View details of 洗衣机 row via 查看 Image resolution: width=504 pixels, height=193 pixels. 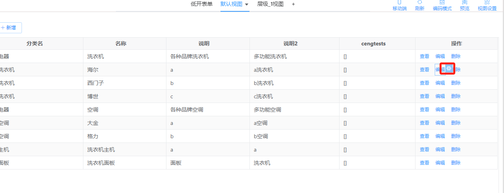424,56
